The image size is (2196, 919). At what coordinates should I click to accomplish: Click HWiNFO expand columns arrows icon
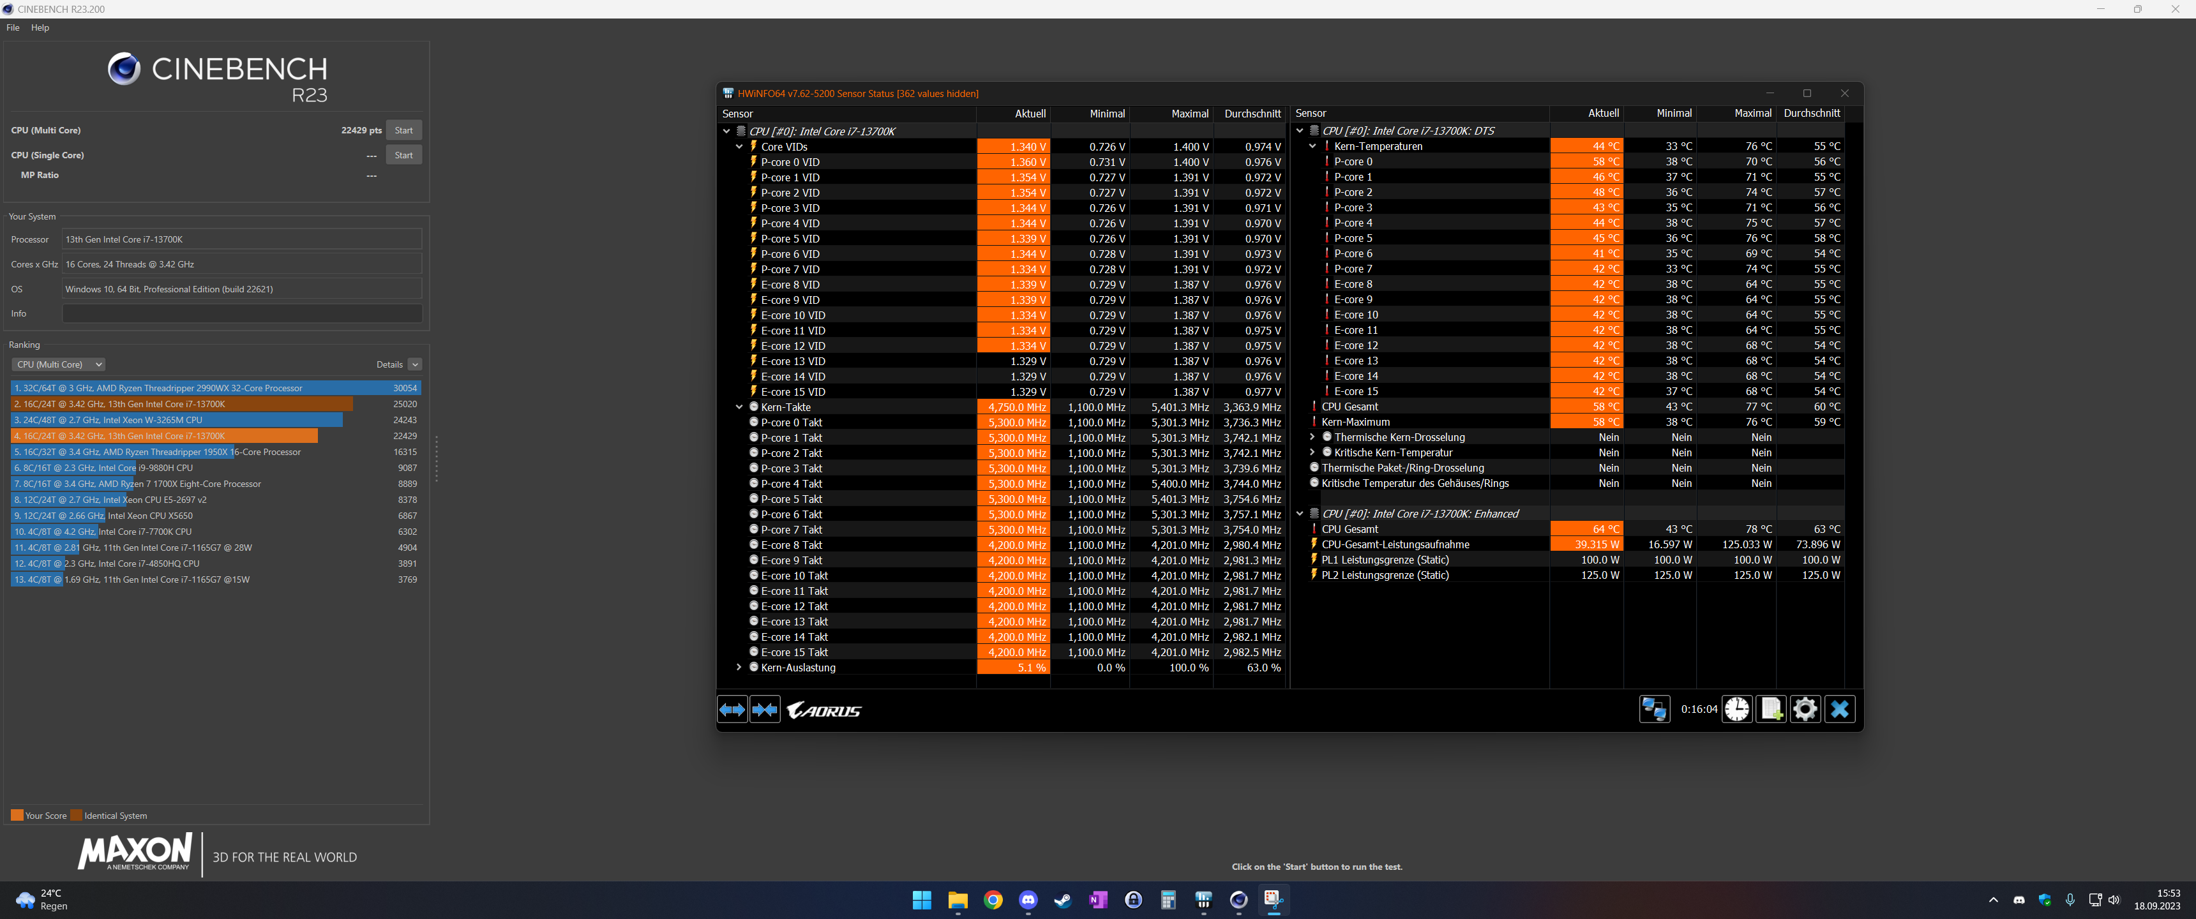[x=732, y=709]
